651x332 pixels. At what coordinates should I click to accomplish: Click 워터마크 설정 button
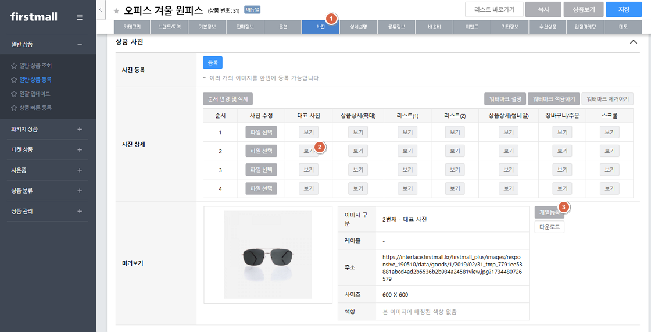pos(505,99)
